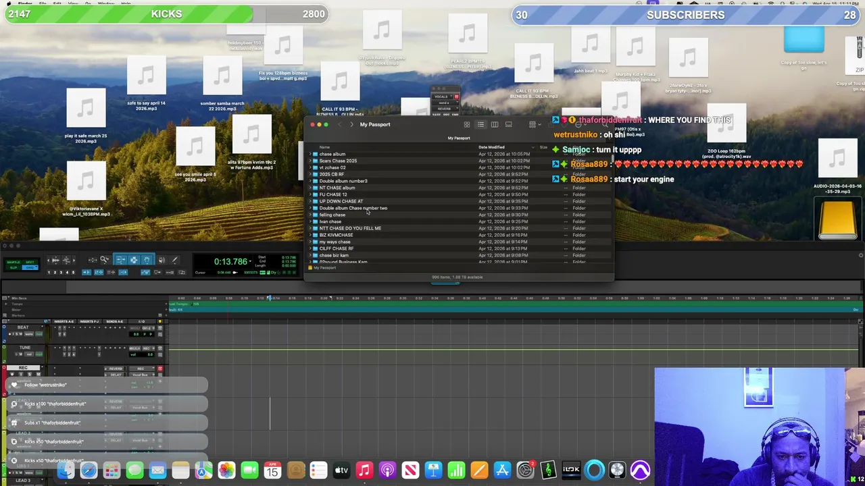Expand the Scars Chase 2025 folder

point(310,161)
